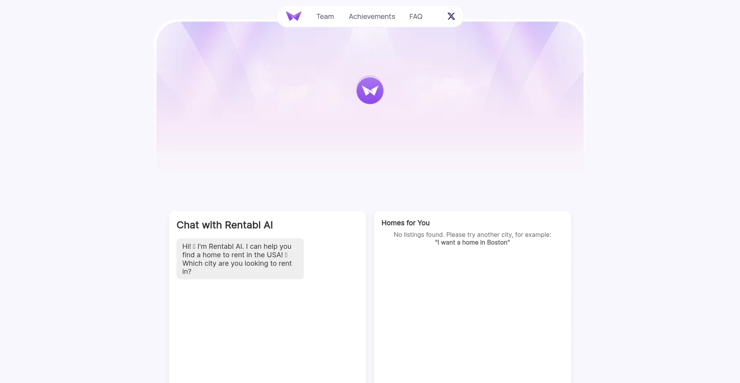Click the Rentabl butterfly logo in navbar
This screenshot has width=740, height=383.
coord(293,16)
